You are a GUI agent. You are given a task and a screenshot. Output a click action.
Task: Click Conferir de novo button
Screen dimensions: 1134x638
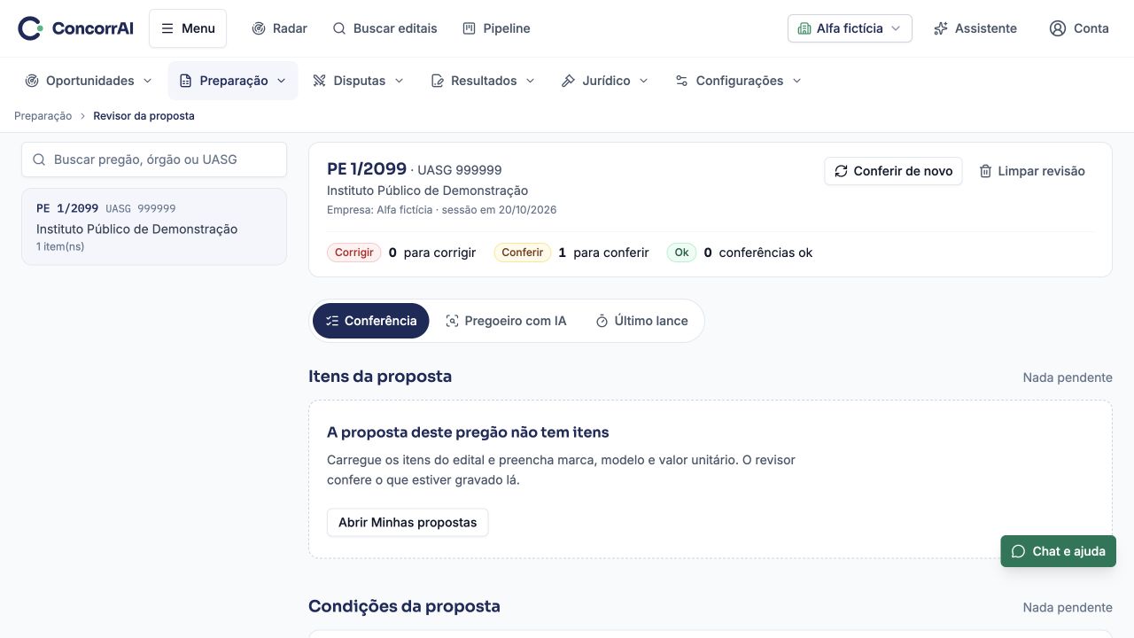pyautogui.click(x=893, y=171)
